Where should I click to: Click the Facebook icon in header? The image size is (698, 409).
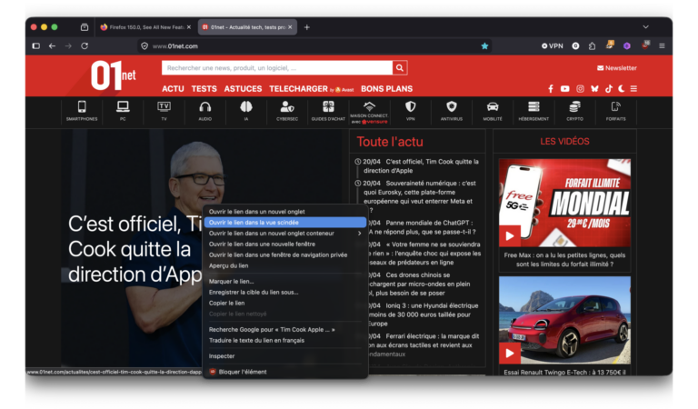[551, 88]
